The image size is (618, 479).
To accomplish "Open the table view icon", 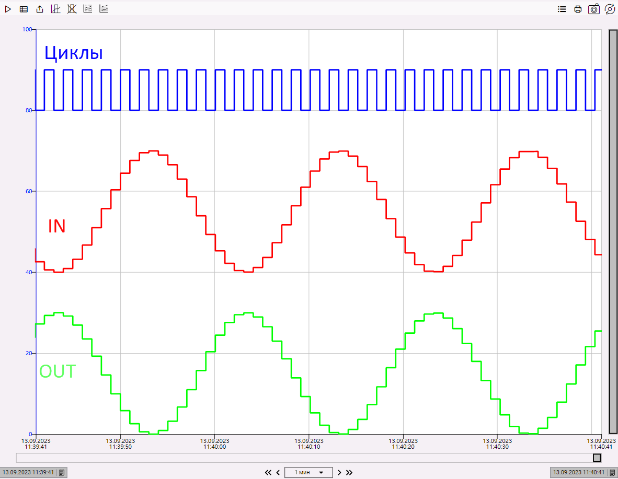I will (24, 9).
